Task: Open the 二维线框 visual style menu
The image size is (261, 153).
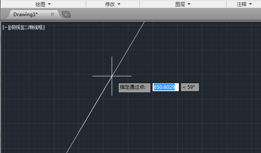Action: [x=34, y=27]
